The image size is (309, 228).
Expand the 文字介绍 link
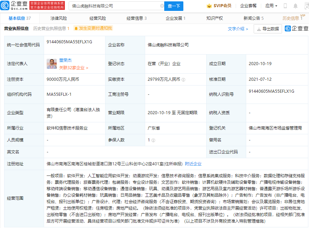(x=238, y=29)
